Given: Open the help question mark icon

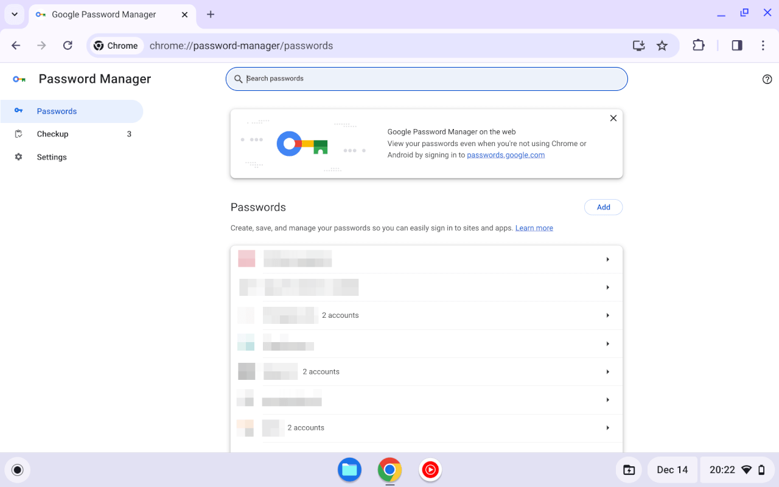Looking at the screenshot, I should [767, 79].
